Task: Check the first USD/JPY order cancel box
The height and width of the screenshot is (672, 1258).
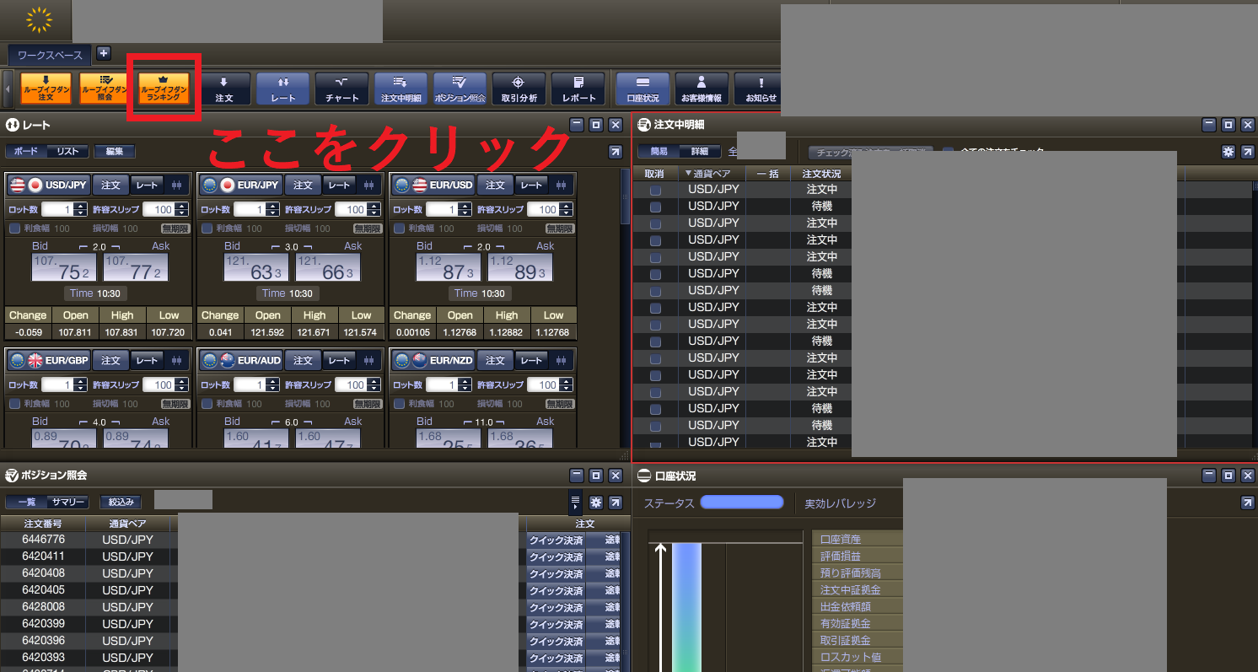Action: click(655, 190)
